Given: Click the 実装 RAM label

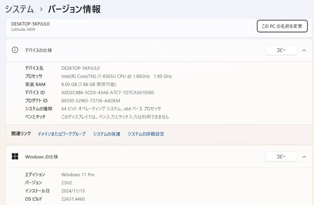Looking at the screenshot, I should 35,84.
